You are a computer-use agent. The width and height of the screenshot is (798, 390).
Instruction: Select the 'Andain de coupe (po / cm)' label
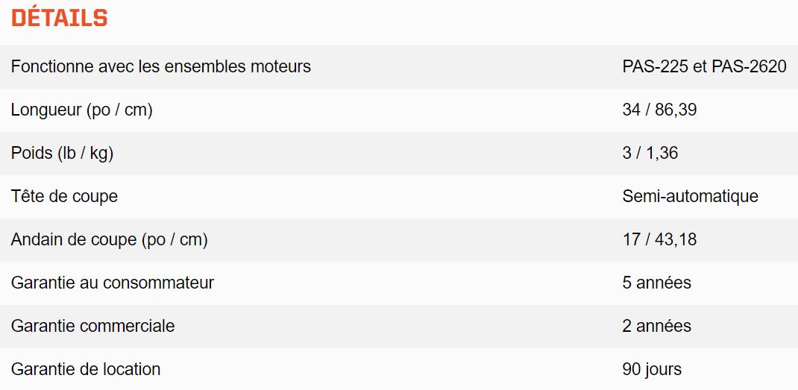click(x=110, y=240)
